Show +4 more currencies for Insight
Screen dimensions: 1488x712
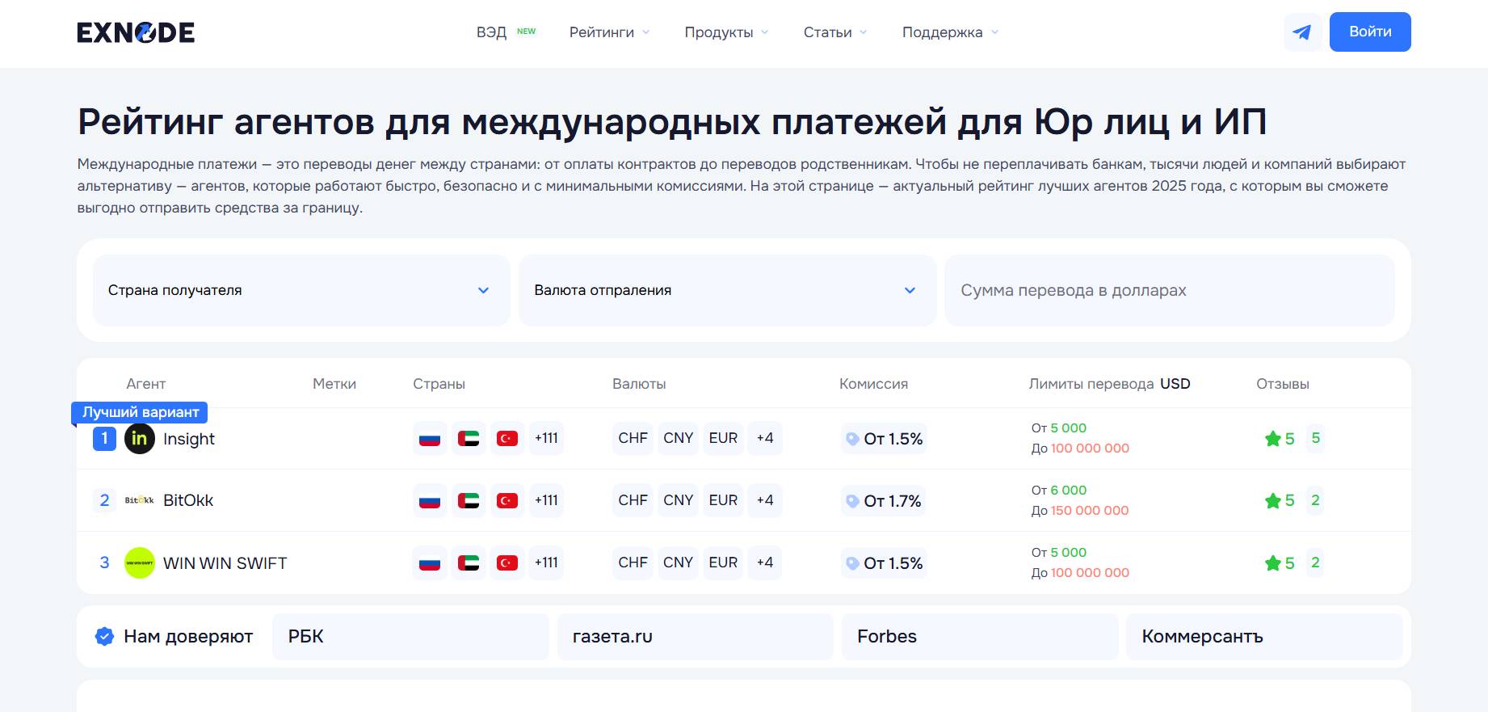point(764,439)
